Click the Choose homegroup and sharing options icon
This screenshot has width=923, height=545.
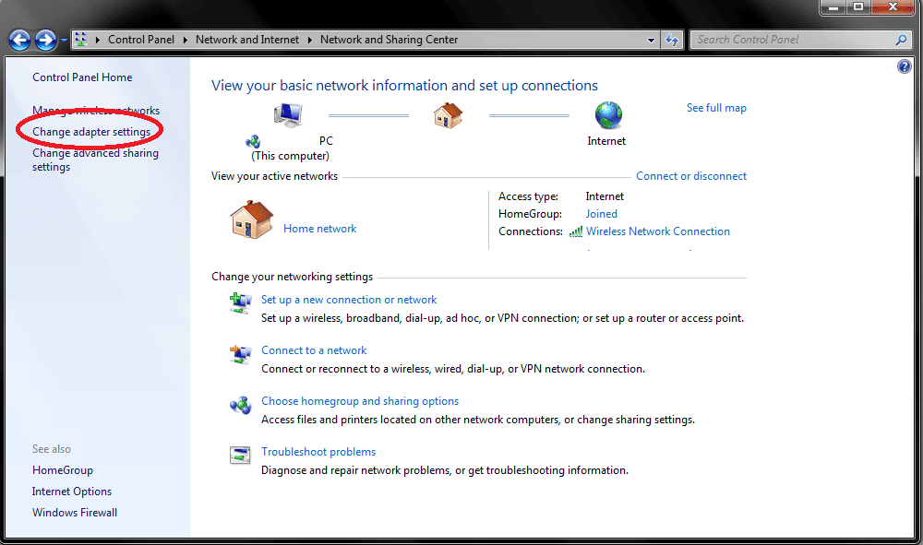click(x=240, y=405)
